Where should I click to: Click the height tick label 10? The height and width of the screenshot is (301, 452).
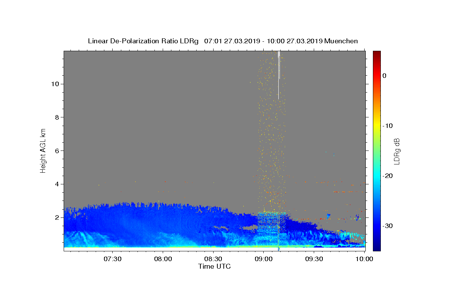coord(55,84)
